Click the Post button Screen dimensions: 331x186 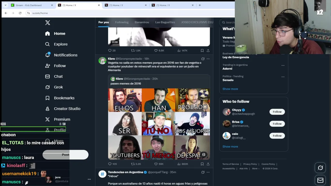point(65,155)
